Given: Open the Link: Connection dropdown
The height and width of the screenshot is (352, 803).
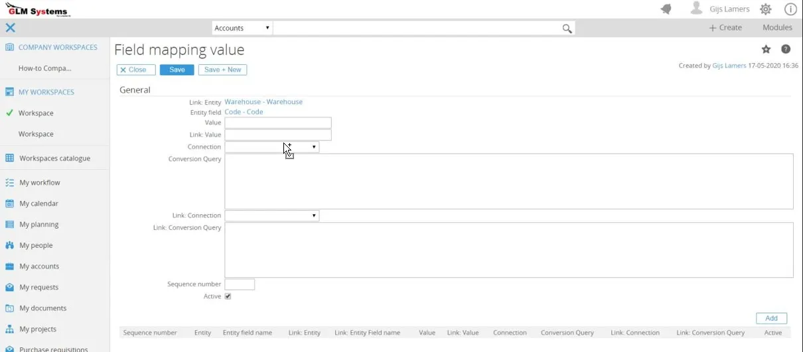Looking at the screenshot, I should pyautogui.click(x=271, y=216).
